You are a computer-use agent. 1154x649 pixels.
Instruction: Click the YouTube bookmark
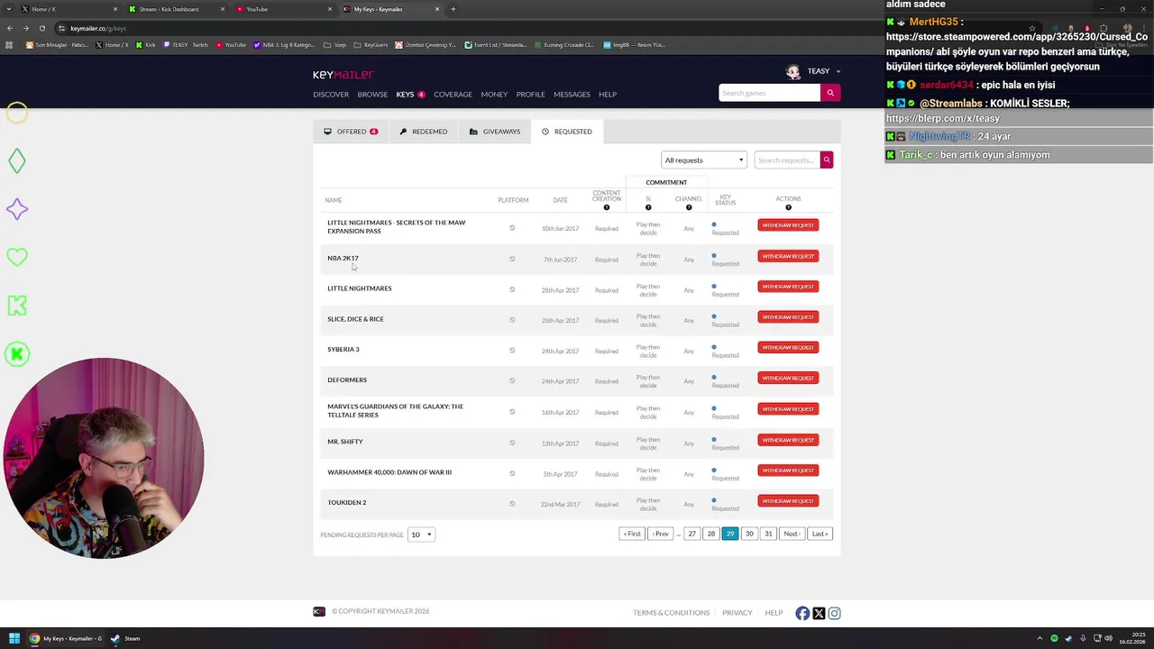231,45
